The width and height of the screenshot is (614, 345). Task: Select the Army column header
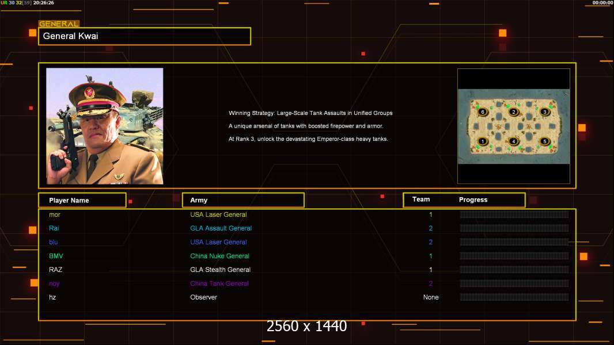pos(243,200)
